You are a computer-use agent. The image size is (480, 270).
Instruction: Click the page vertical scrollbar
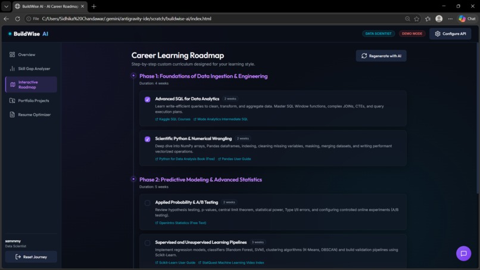(x=478, y=118)
